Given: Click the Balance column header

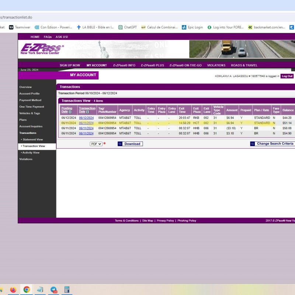Looking at the screenshot, I should (x=288, y=110).
